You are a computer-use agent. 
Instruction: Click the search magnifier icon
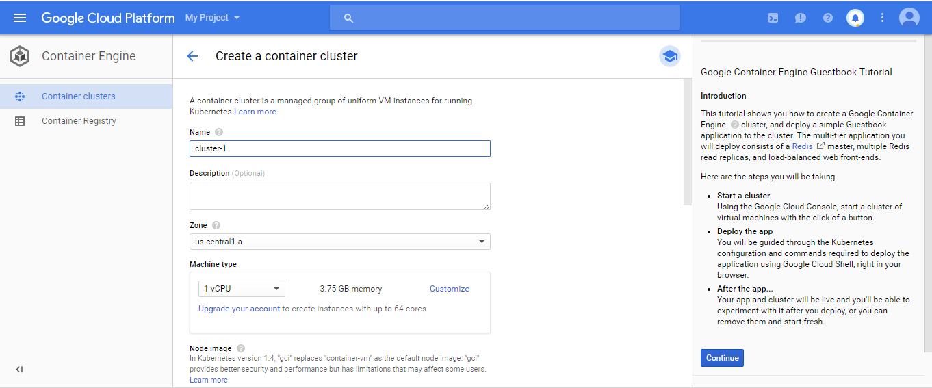(348, 18)
